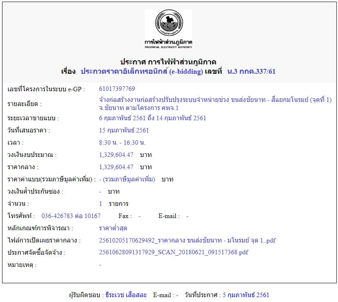Click the Fax label

point(125,216)
